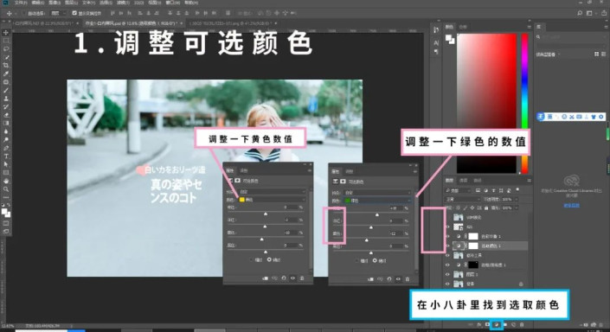Open Colors dropdown showing green swatch
The width and height of the screenshot is (610, 332).
pos(377,201)
